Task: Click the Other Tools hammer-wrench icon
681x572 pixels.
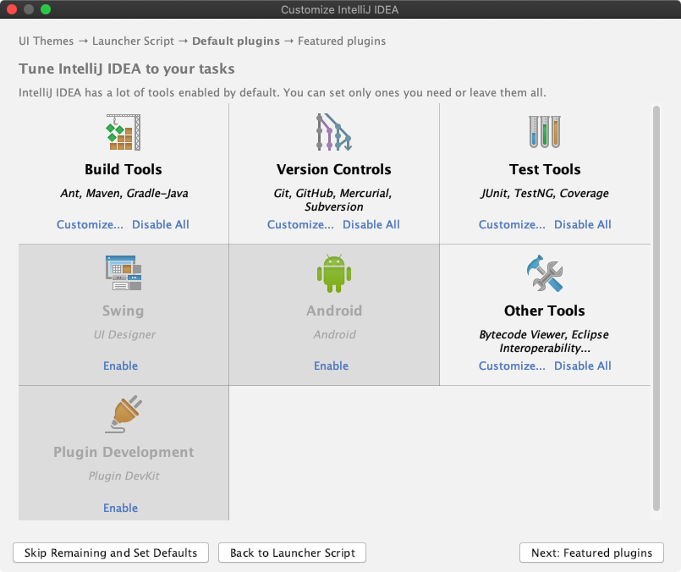Action: pos(545,273)
